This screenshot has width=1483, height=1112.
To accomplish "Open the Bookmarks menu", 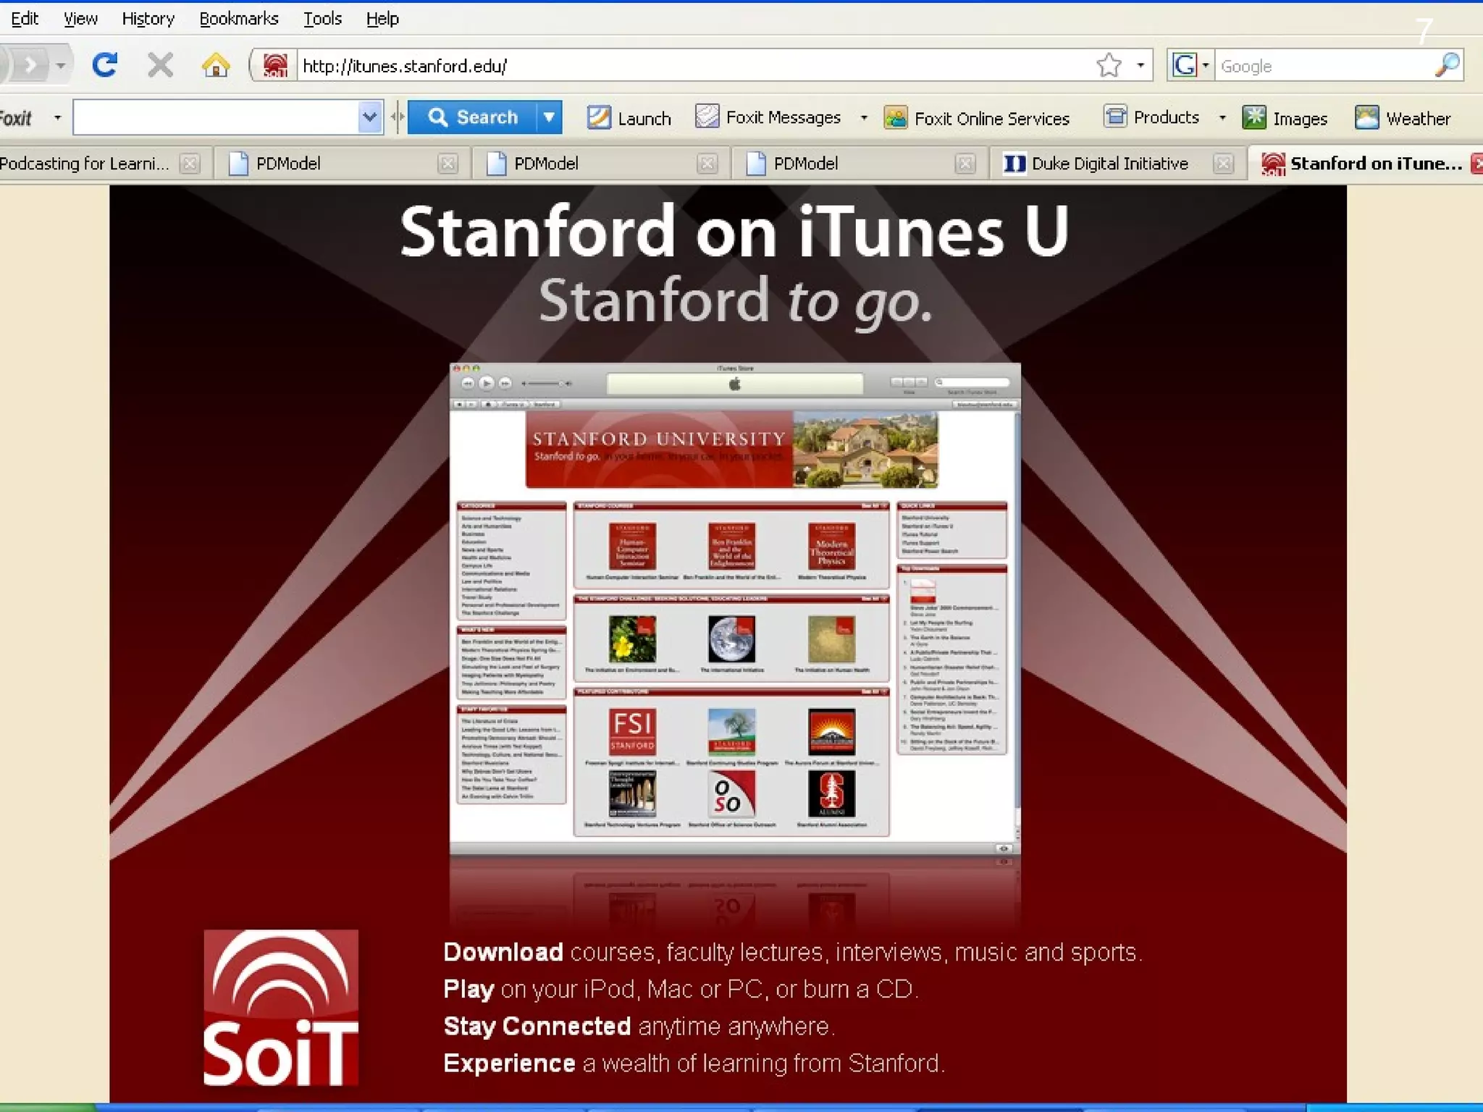I will pos(238,19).
